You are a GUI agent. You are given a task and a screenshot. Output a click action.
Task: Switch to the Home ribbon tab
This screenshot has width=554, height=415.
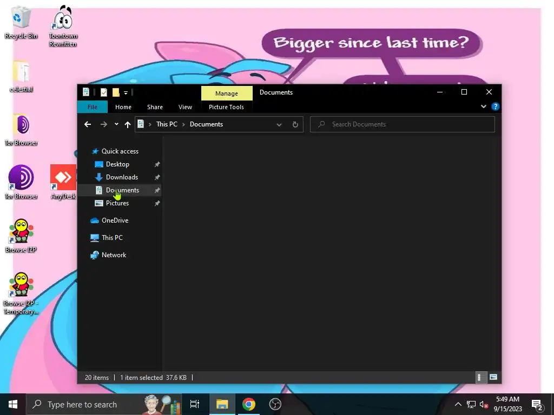123,107
